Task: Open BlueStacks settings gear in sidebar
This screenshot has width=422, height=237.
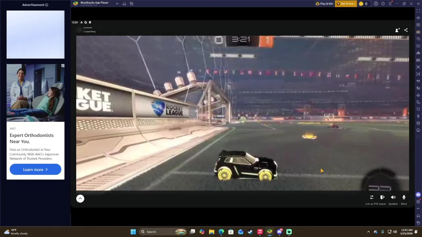Action: [x=418, y=201]
